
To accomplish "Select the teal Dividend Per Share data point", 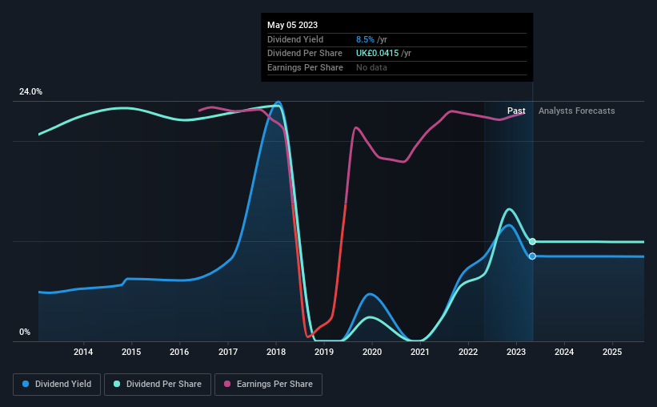I will pyautogui.click(x=532, y=242).
